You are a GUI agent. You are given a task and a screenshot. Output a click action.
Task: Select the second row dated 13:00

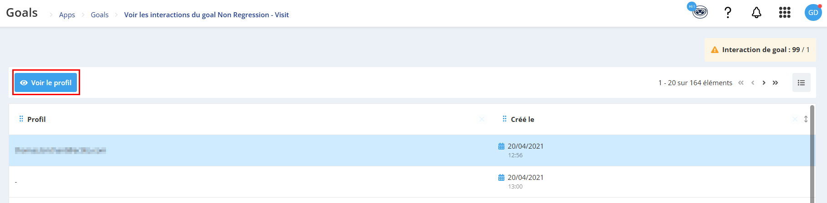coord(409,182)
